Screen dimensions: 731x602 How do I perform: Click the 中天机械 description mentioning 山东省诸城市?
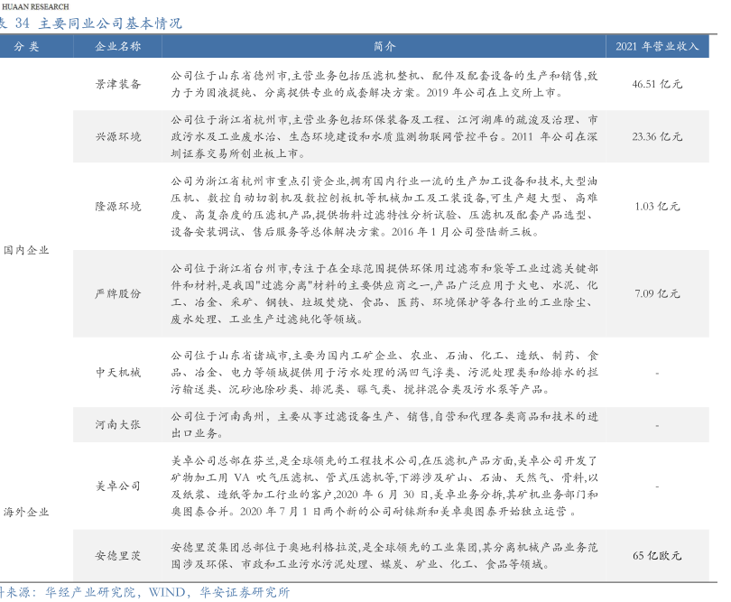point(384,373)
